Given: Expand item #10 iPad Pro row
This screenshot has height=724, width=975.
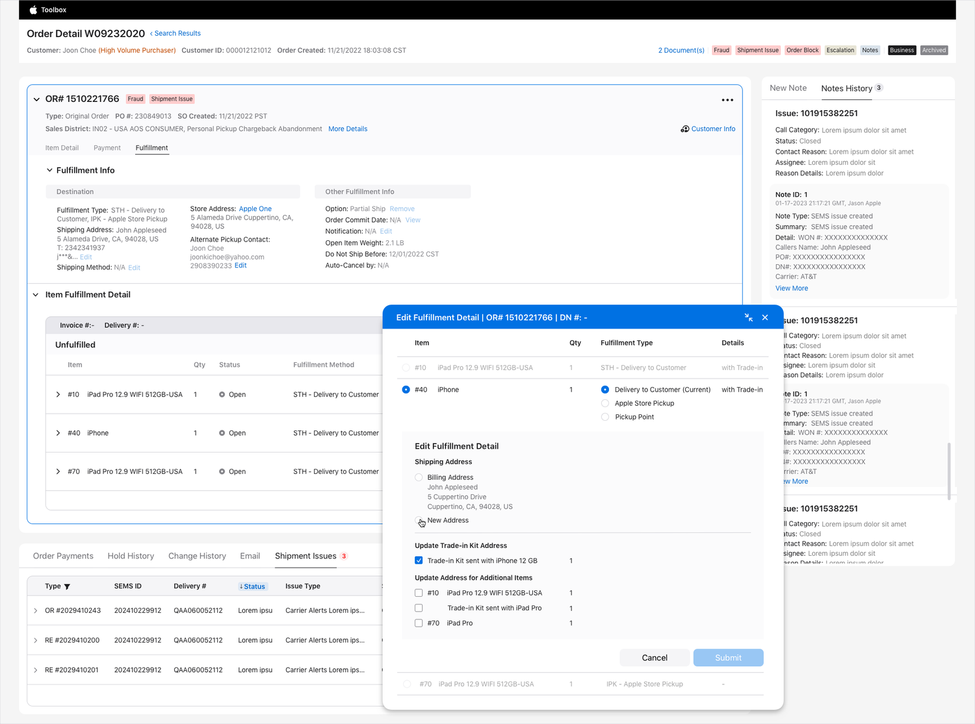Looking at the screenshot, I should pos(58,395).
